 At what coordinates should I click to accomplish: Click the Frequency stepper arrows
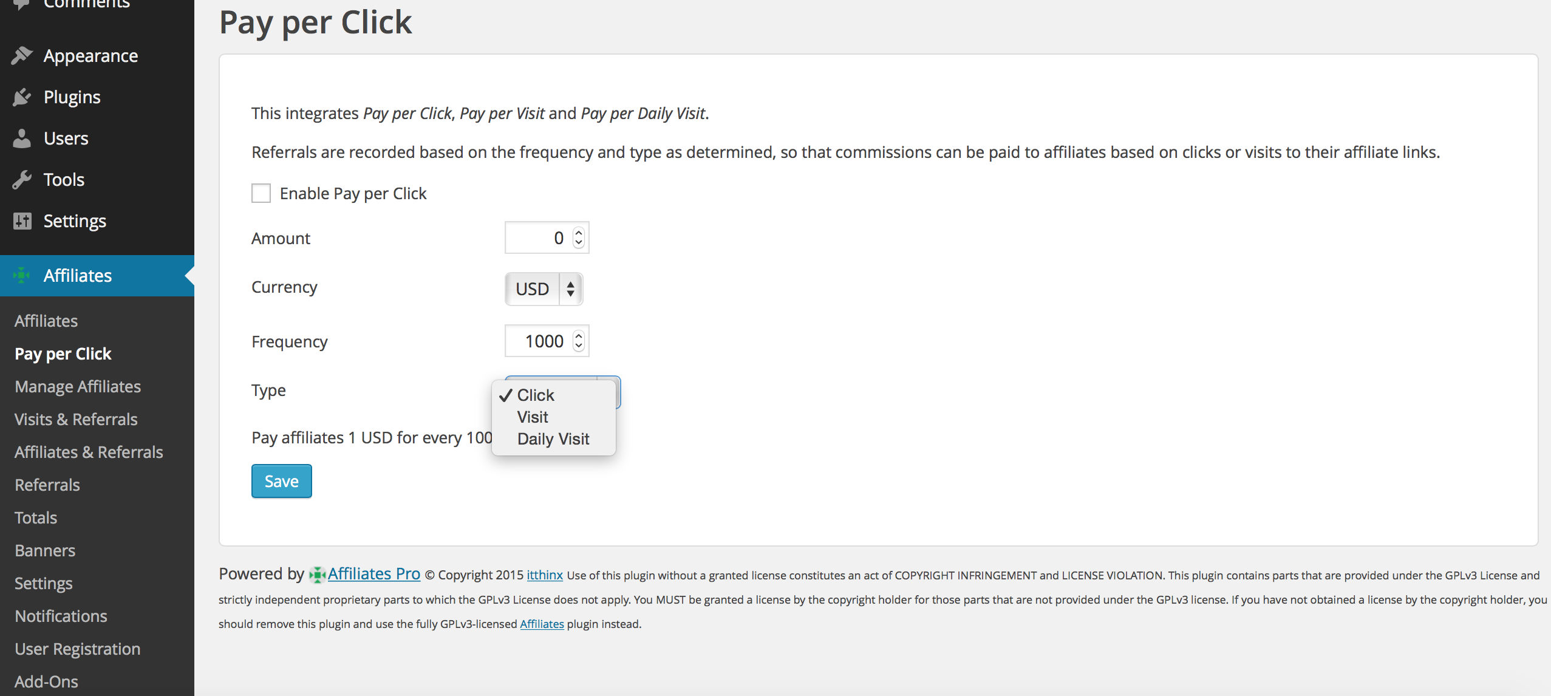tap(579, 341)
